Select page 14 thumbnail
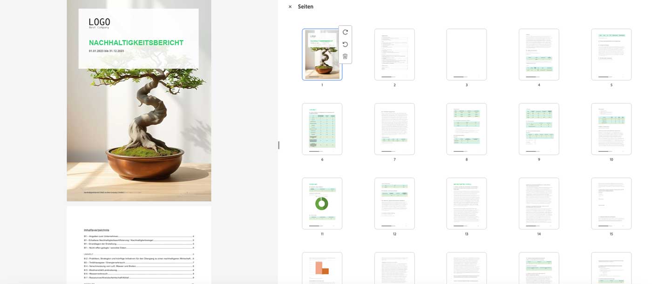This screenshot has height=284, width=652. (x=539, y=203)
